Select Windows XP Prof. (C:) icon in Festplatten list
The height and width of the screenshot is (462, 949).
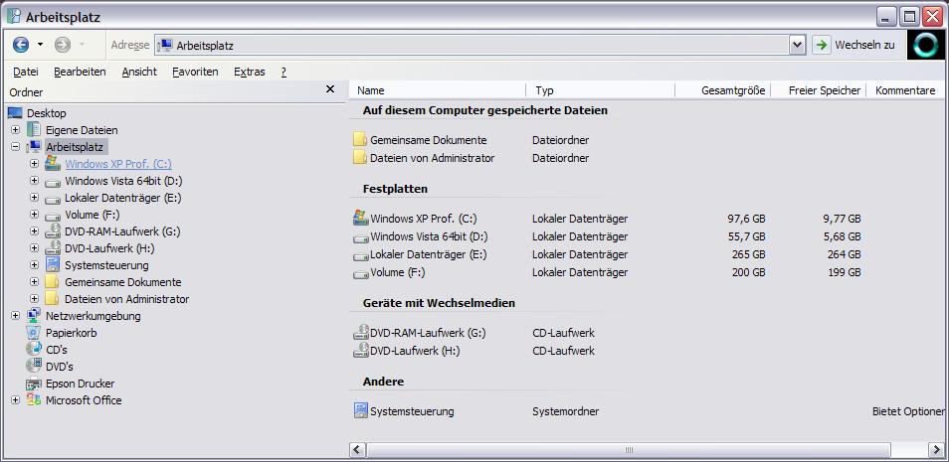pos(361,218)
